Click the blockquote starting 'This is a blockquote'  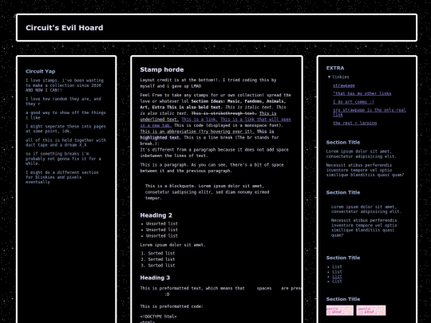207,192
